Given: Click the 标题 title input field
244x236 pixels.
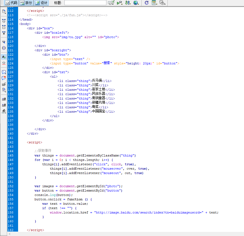Looking at the screenshot, I should pyautogui.click(x=85, y=3).
